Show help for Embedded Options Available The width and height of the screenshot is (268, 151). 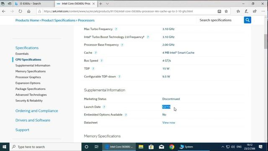pyautogui.click(x=126, y=115)
